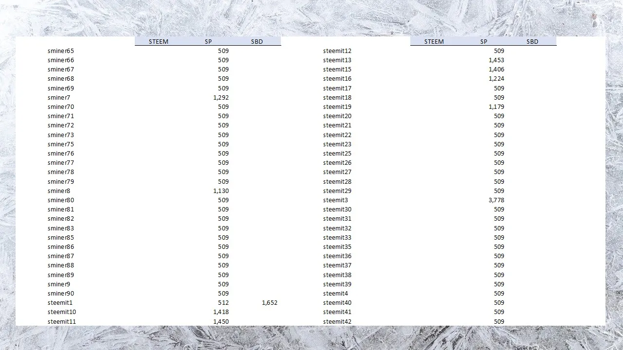The width and height of the screenshot is (623, 350).
Task: Select the 1,130 SP value for sminer8
Action: 221,191
